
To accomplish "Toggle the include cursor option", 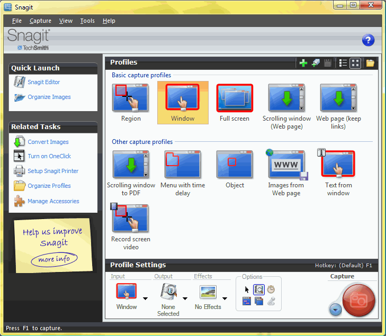I will click(247, 289).
